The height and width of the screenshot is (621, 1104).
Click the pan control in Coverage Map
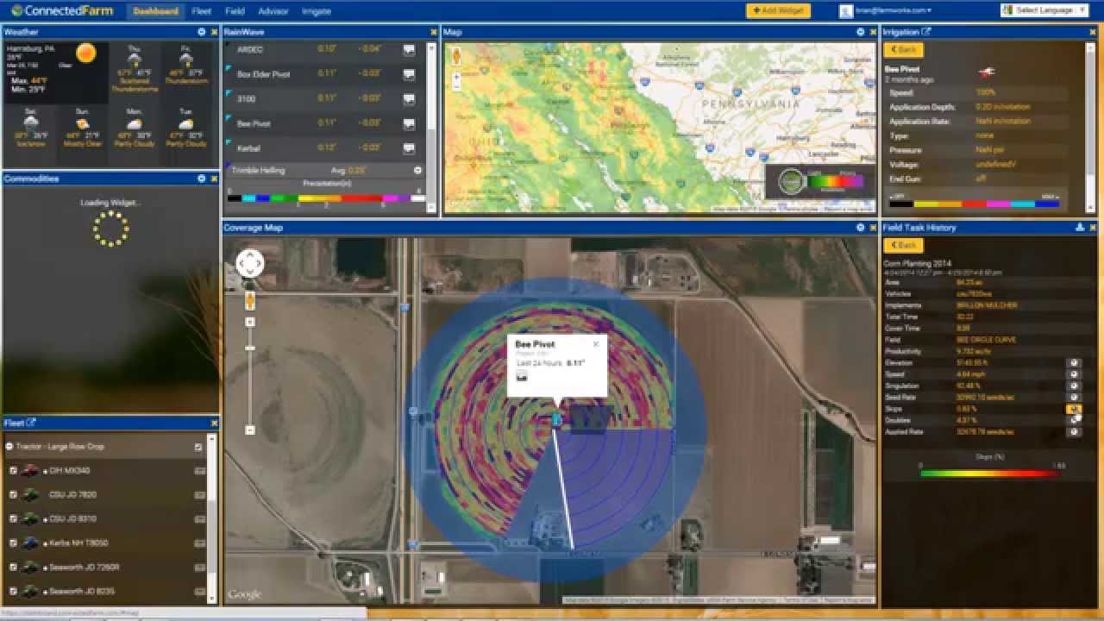coord(250,263)
